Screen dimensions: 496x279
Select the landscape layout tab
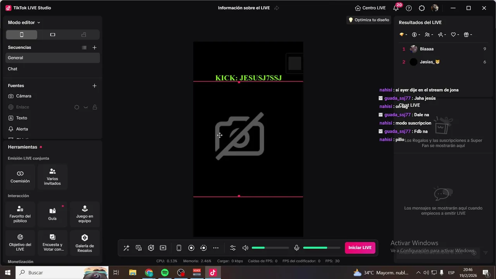53,35
